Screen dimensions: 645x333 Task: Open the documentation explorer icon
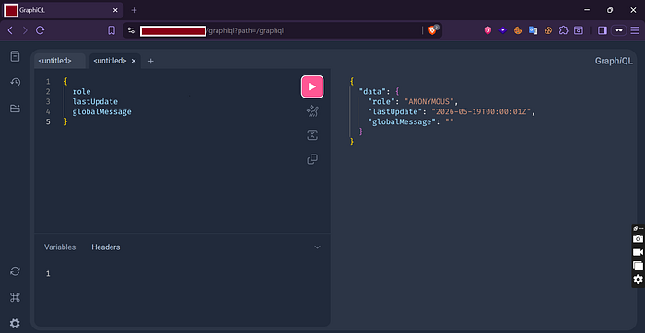[16, 56]
